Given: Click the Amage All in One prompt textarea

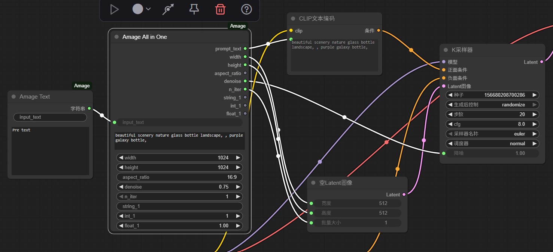Looking at the screenshot, I should [x=180, y=141].
